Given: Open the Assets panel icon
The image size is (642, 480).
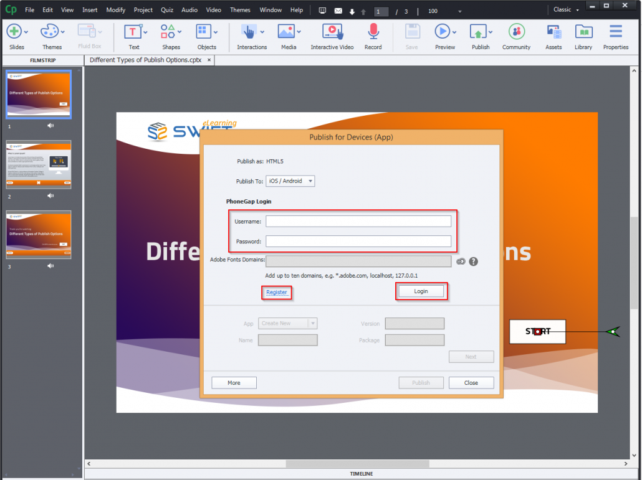Looking at the screenshot, I should click(x=553, y=31).
